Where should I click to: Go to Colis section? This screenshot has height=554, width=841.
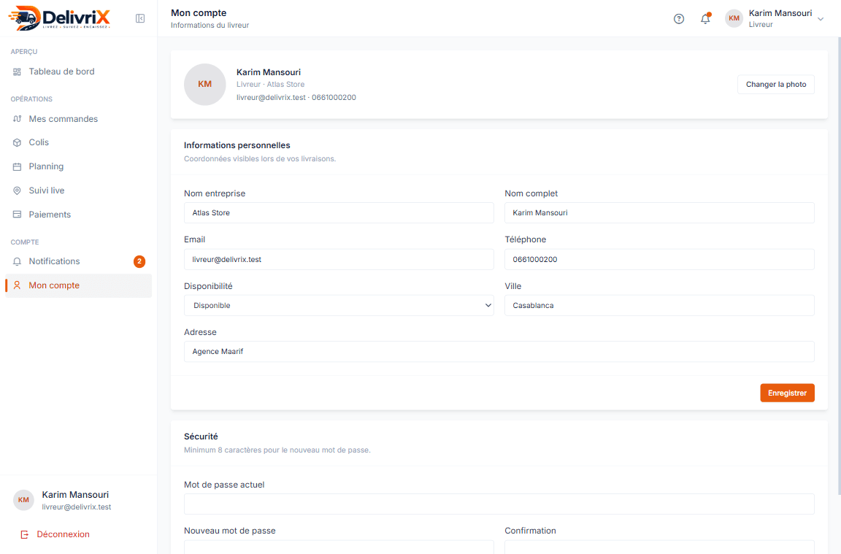click(x=78, y=142)
